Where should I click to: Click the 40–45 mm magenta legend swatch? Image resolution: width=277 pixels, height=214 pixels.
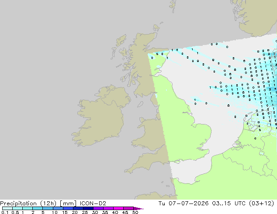118,208
